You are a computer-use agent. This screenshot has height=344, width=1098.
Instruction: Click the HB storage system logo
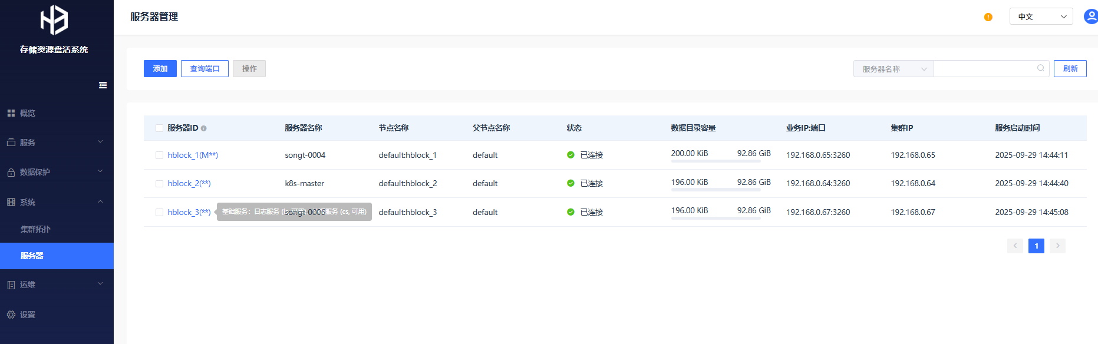(54, 20)
